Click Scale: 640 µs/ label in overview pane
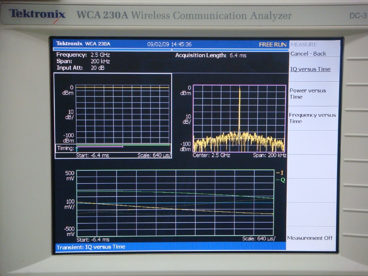Image resolution: width=368 pixels, height=276 pixels. click(154, 155)
